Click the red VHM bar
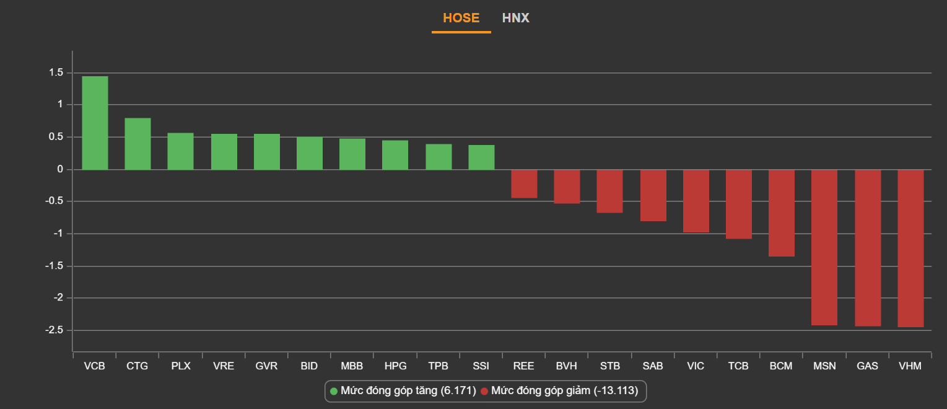947x409 pixels. point(910,248)
